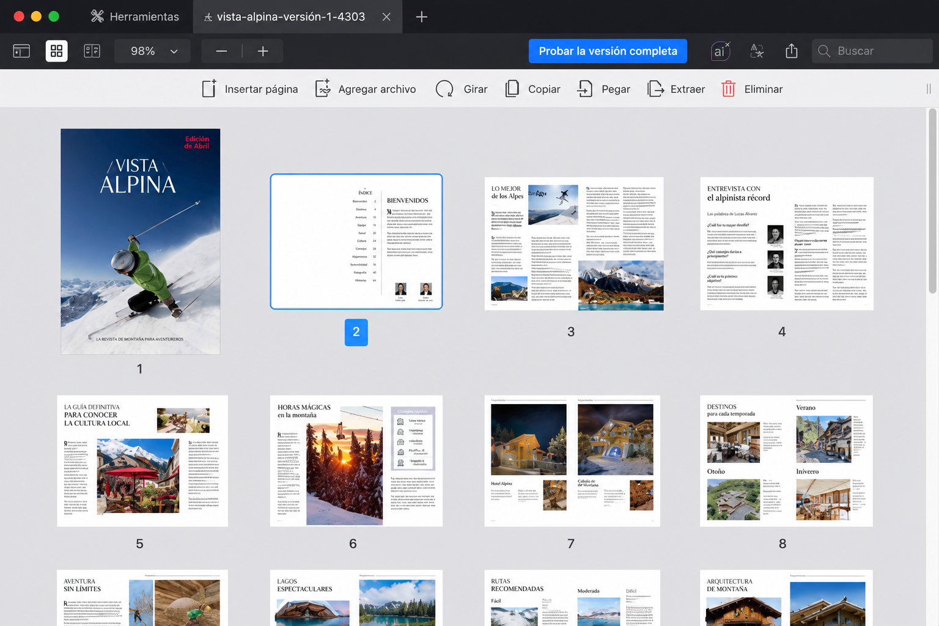This screenshot has width=939, height=626.
Task: Click Probar la versión completa button
Action: 608,51
